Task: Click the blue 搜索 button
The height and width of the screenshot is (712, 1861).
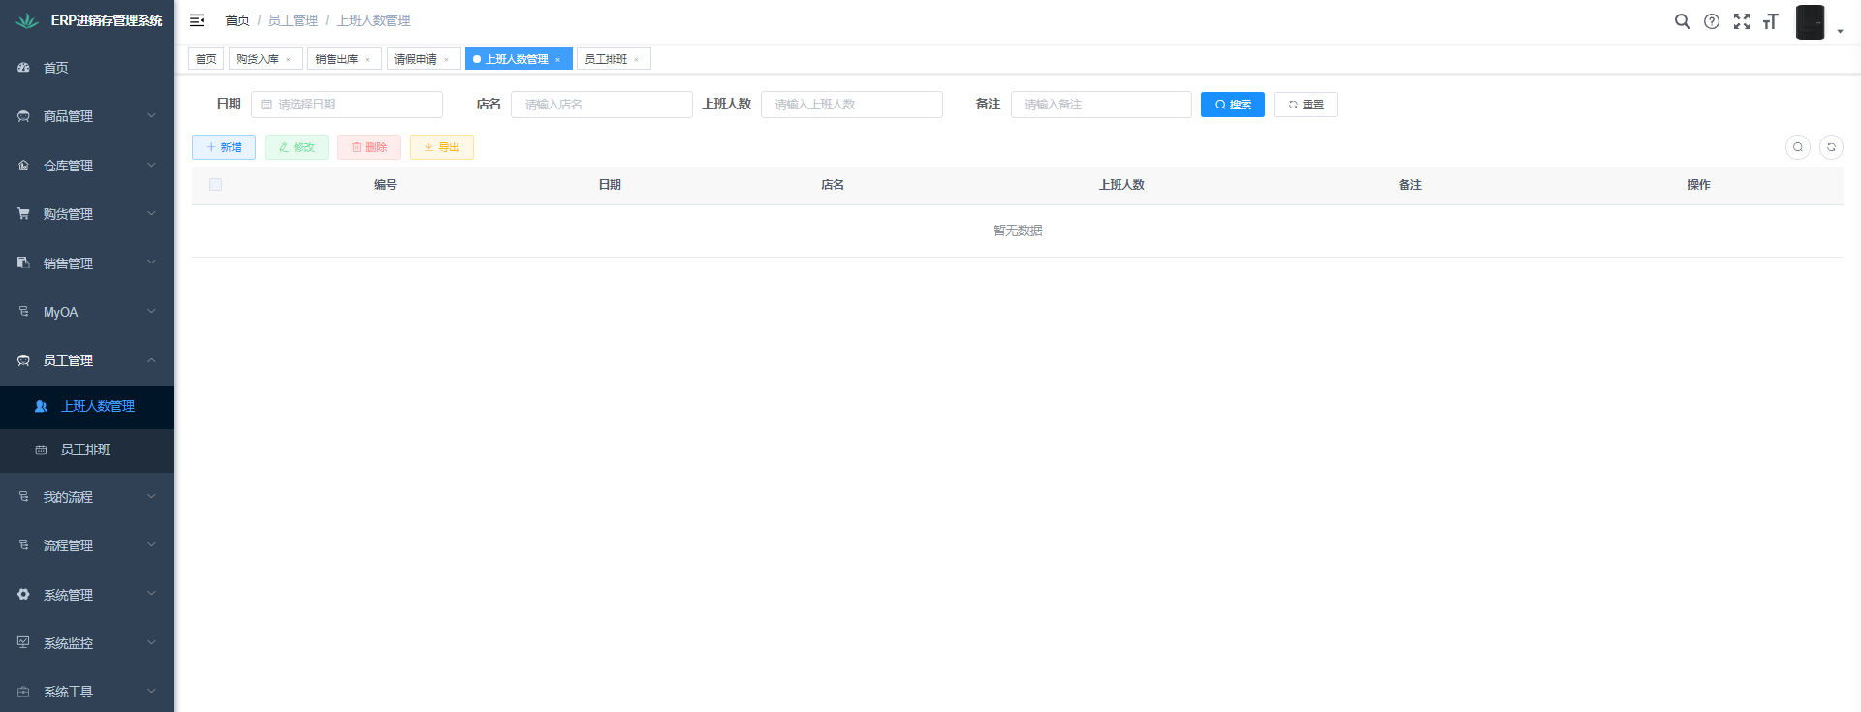Action: (x=1233, y=105)
